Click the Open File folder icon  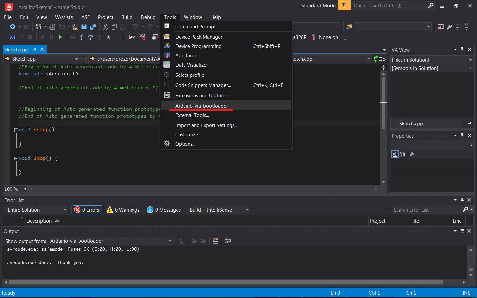[76, 27]
